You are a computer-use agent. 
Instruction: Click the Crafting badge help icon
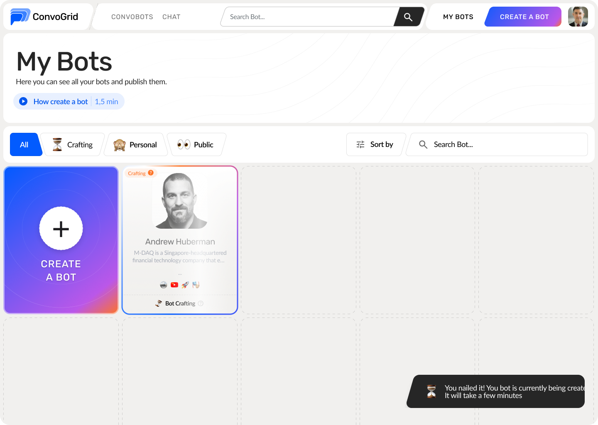[x=151, y=173]
